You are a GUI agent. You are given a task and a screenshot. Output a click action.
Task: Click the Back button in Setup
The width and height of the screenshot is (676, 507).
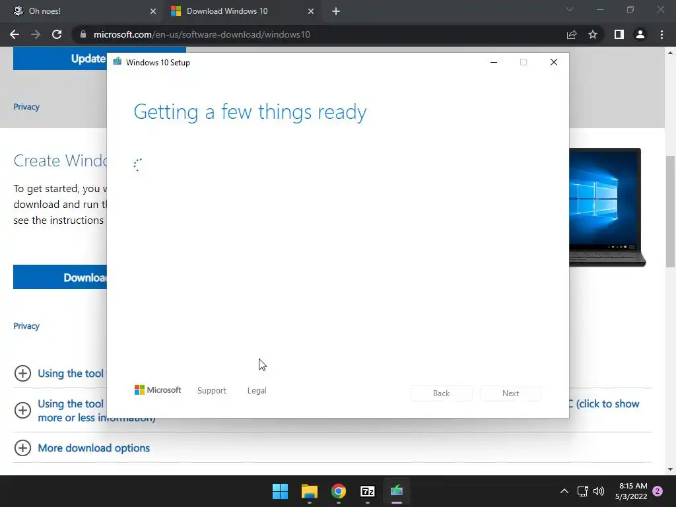click(x=442, y=393)
